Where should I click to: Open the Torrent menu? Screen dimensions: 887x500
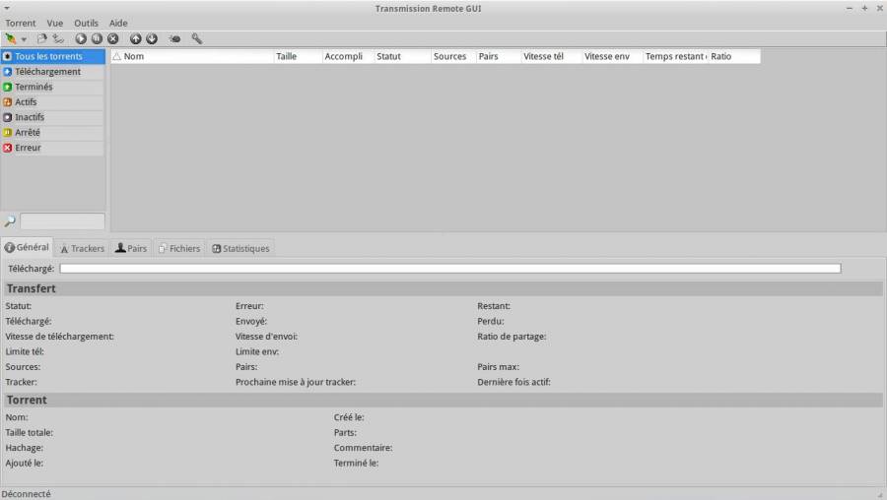click(21, 23)
